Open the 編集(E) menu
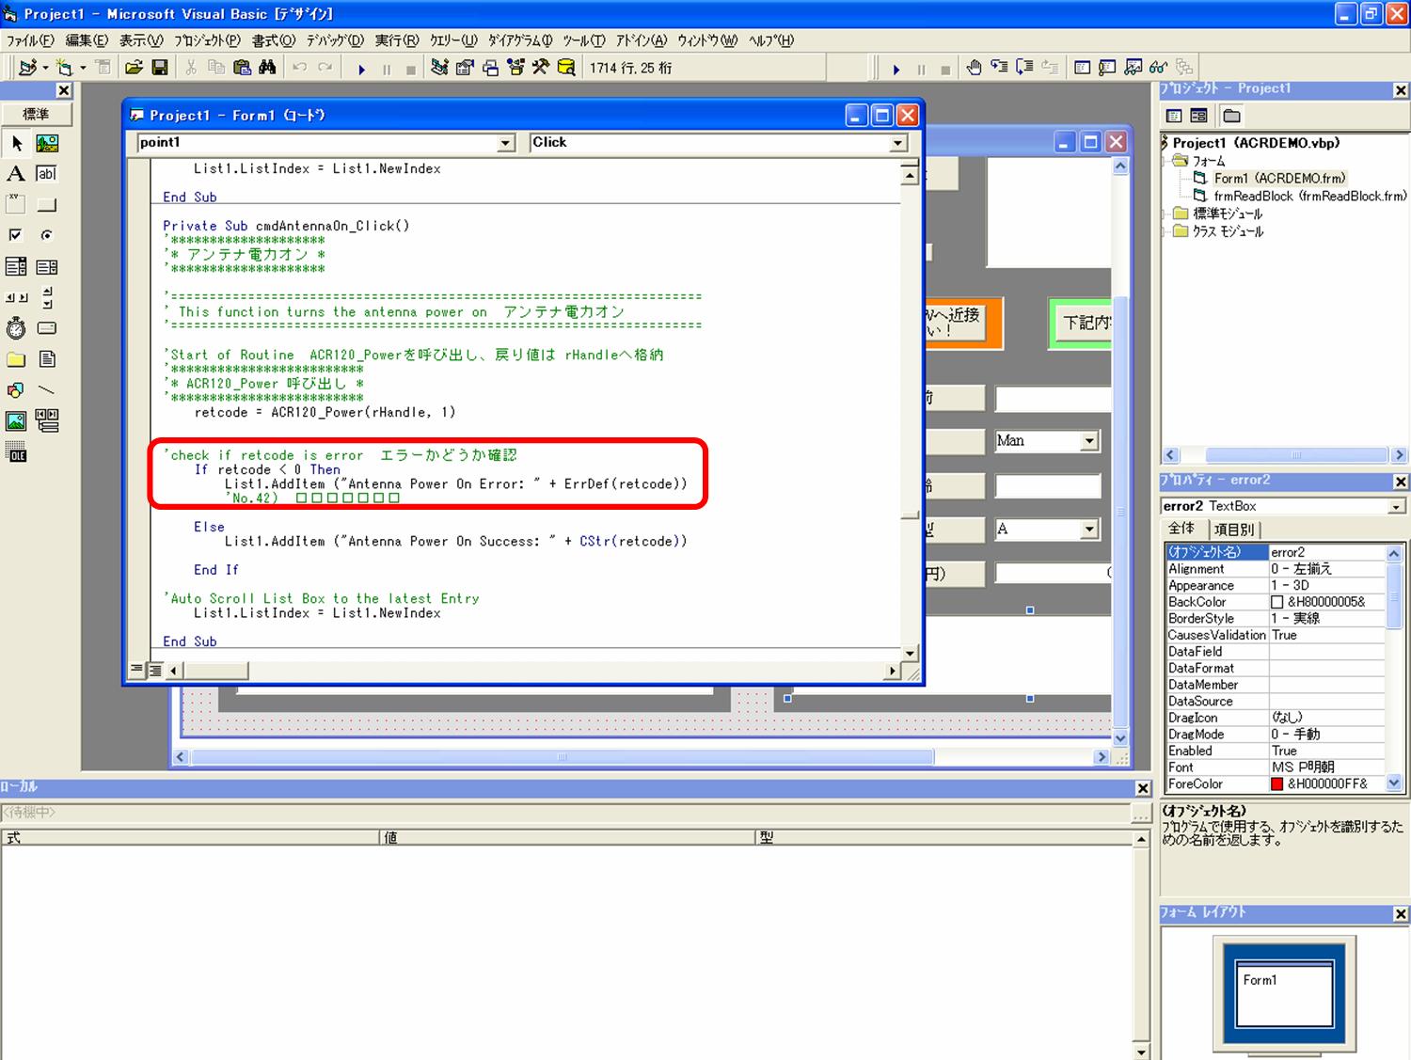 (87, 40)
